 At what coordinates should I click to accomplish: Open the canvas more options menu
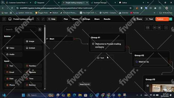tap(166, 28)
